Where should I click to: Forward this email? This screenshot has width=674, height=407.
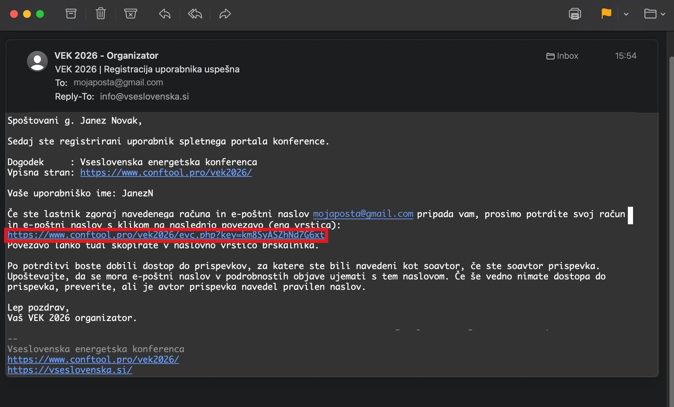click(225, 14)
